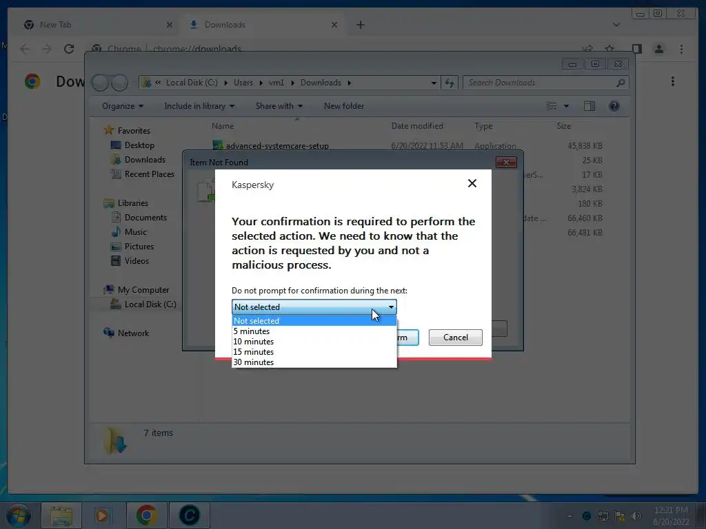
Task: Sort files by Size column
Action: tap(564, 126)
